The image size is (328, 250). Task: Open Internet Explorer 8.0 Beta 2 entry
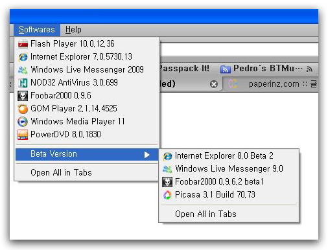pyautogui.click(x=229, y=156)
